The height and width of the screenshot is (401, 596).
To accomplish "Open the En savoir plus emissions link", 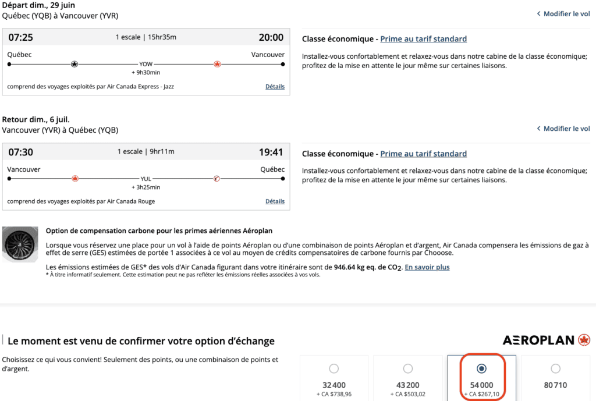I will click(427, 267).
